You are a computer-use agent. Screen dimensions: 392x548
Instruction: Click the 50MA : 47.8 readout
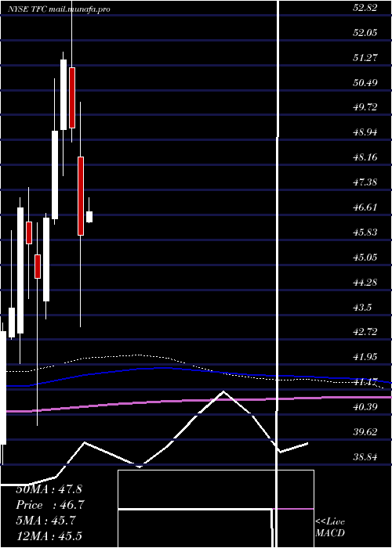coord(49,489)
